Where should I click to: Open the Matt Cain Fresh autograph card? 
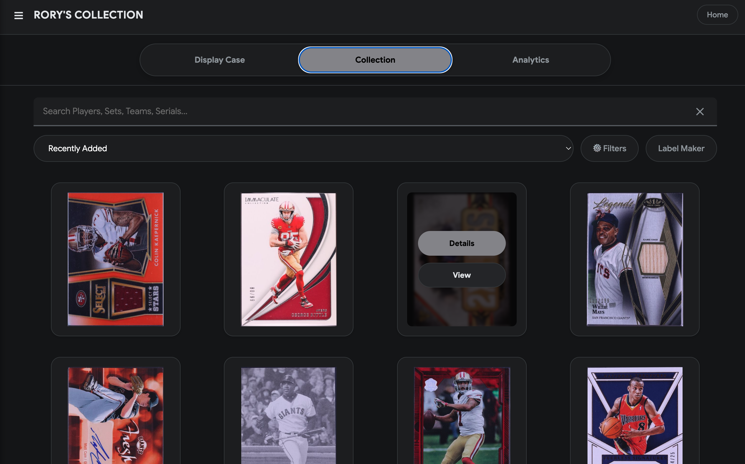115,415
